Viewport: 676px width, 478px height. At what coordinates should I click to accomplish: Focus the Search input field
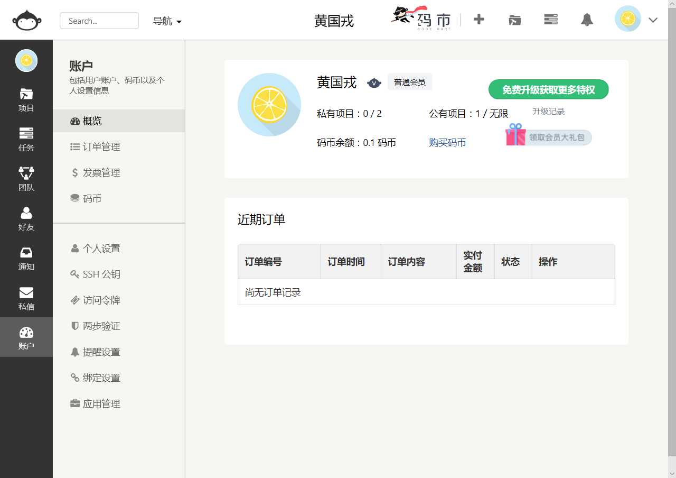tap(99, 21)
